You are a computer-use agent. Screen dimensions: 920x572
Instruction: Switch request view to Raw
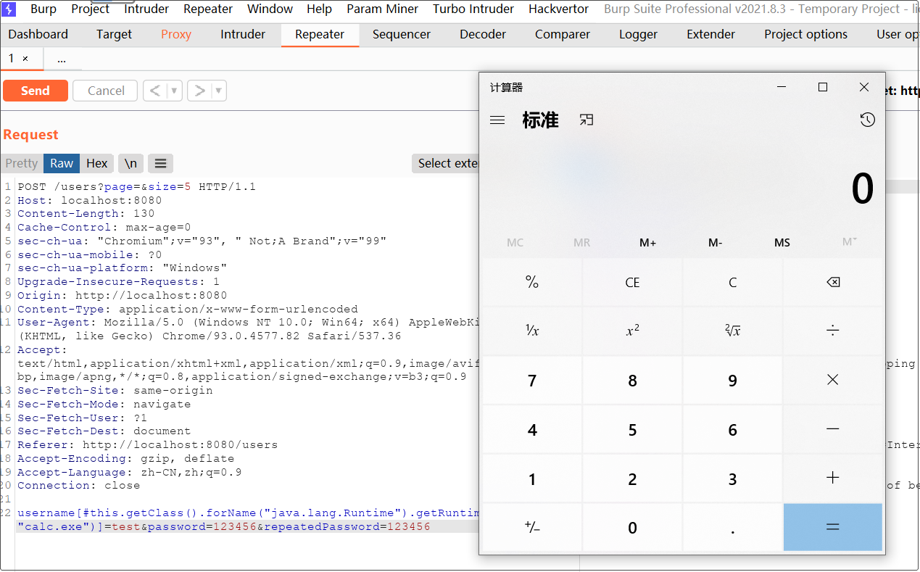62,163
